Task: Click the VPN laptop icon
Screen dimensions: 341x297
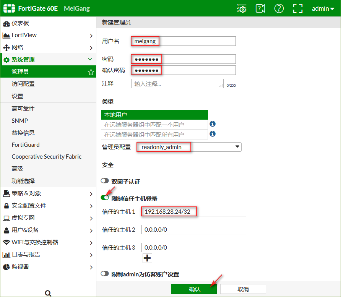Action: [6, 218]
